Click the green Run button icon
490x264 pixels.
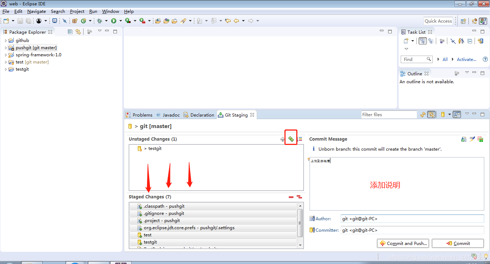(x=114, y=21)
